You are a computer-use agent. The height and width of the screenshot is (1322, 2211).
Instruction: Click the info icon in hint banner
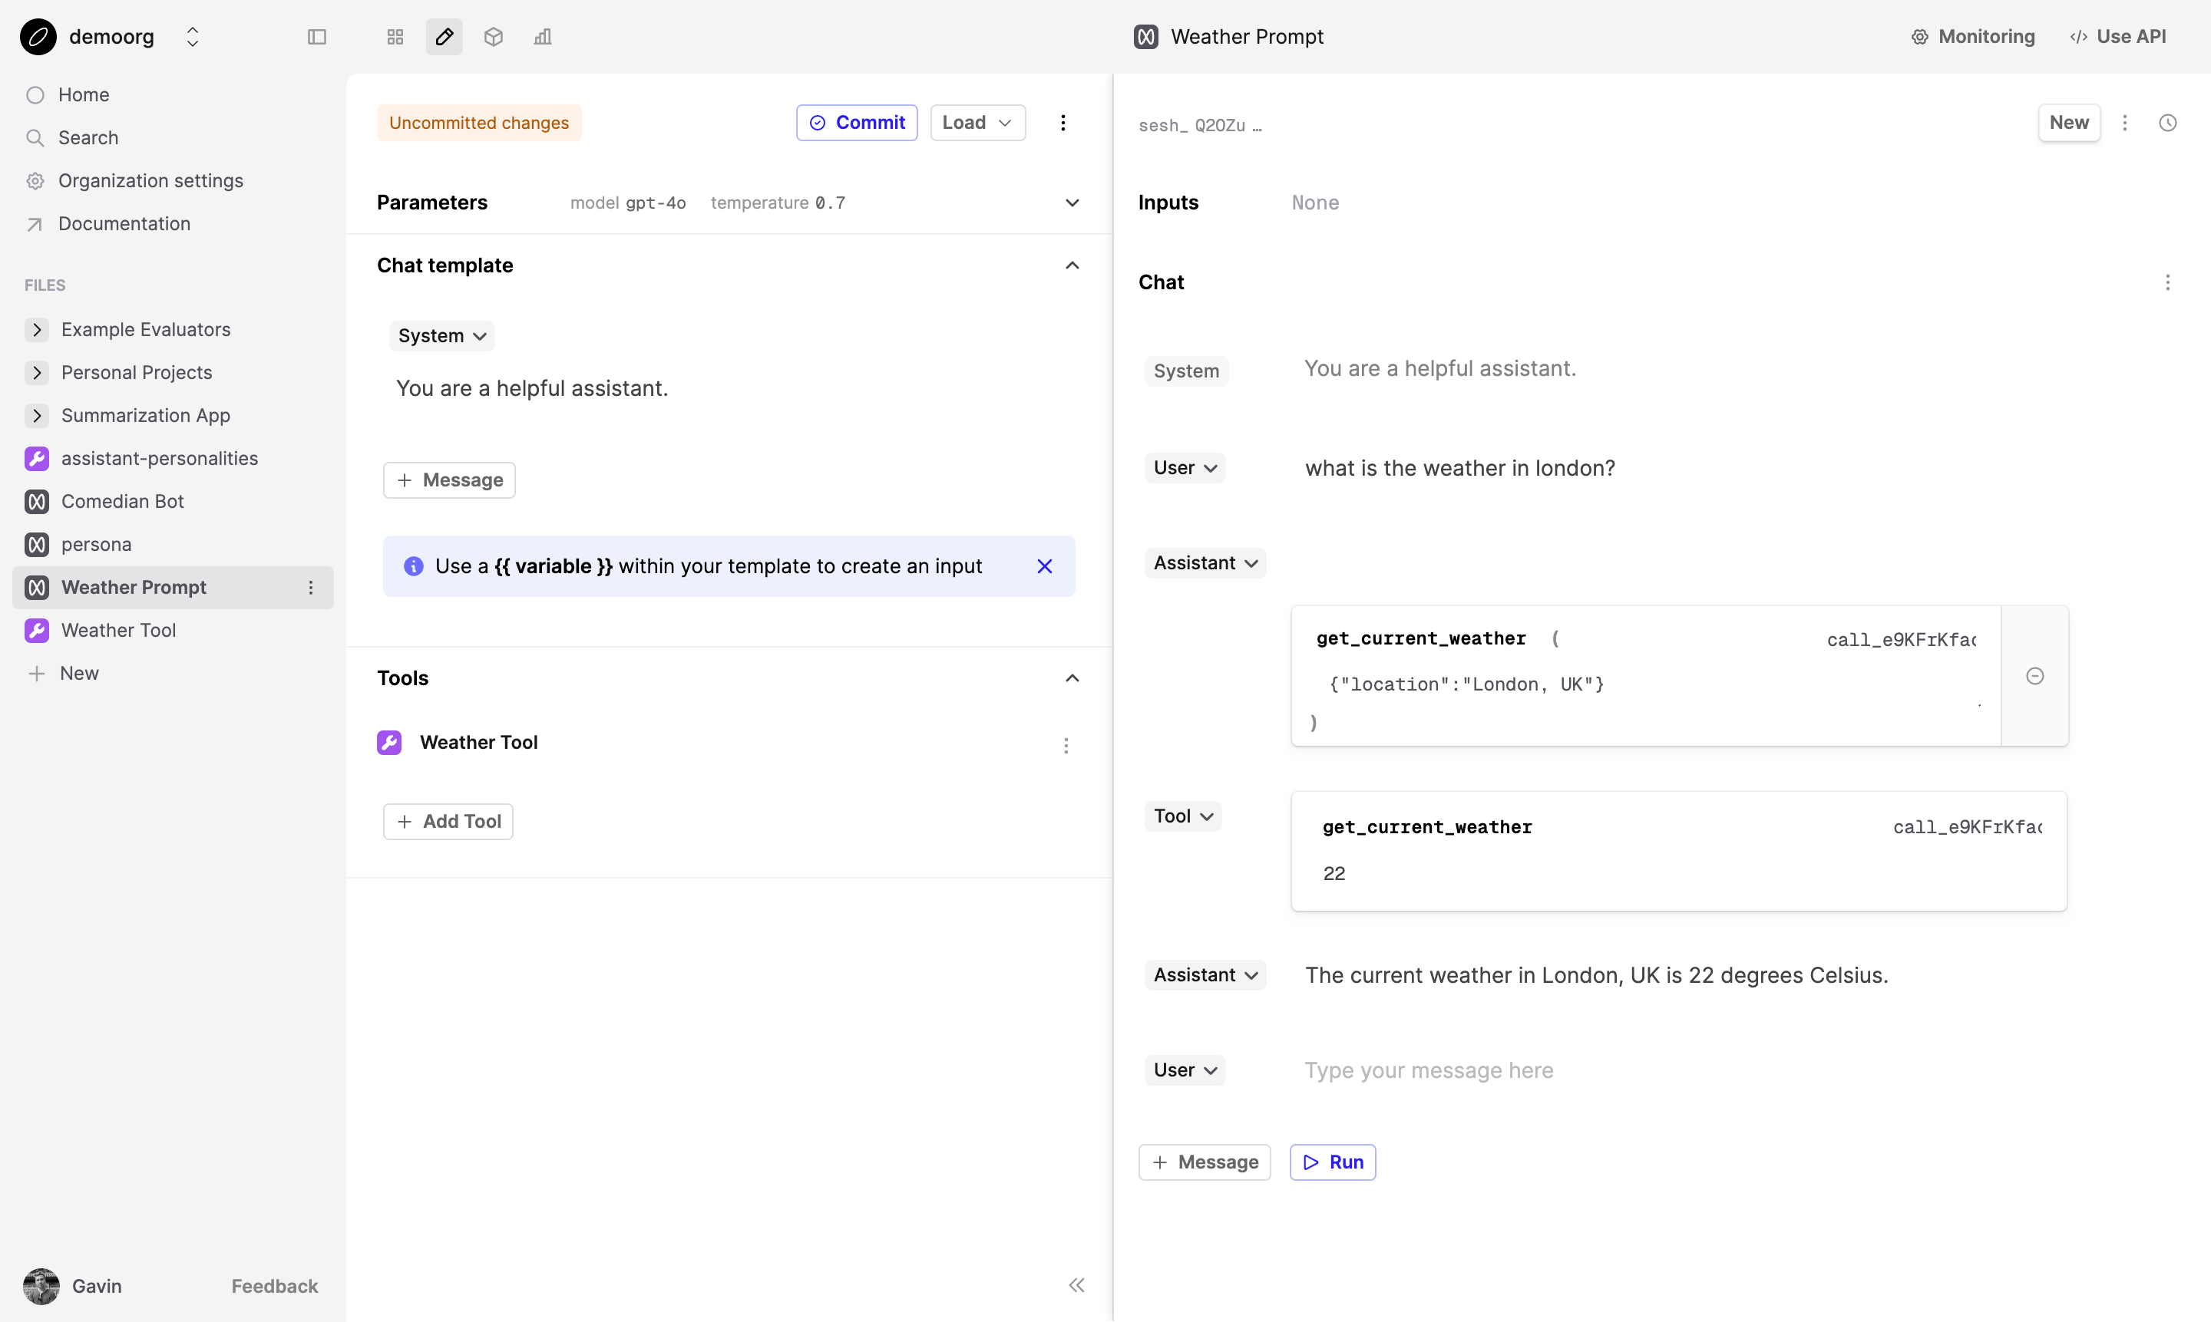pyautogui.click(x=414, y=566)
